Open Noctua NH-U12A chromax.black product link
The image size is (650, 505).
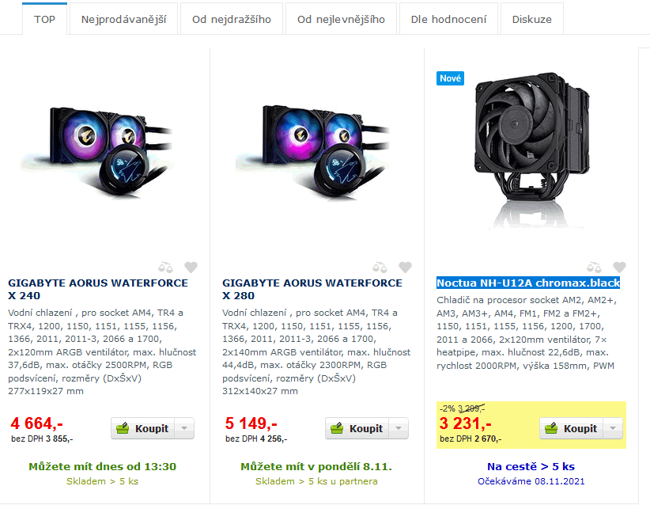coord(528,283)
